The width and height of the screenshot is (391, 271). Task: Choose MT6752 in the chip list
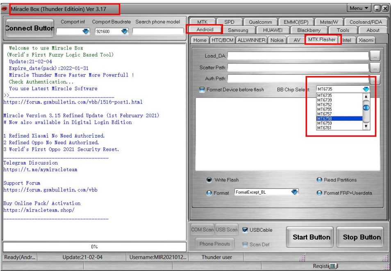[x=339, y=105]
